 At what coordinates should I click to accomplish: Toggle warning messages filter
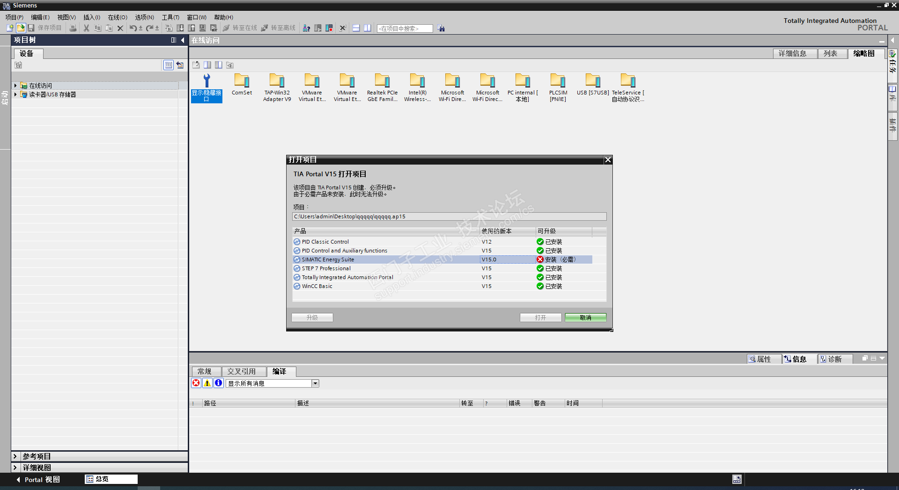click(207, 383)
